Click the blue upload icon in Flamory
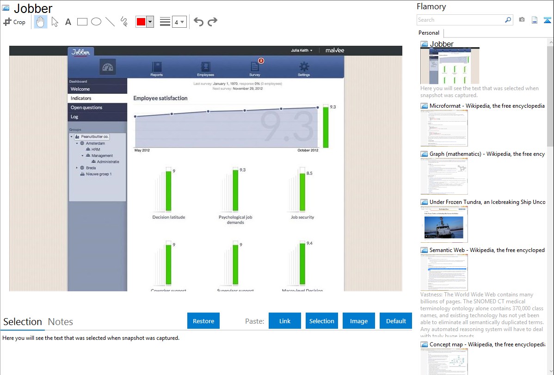 coord(547,20)
